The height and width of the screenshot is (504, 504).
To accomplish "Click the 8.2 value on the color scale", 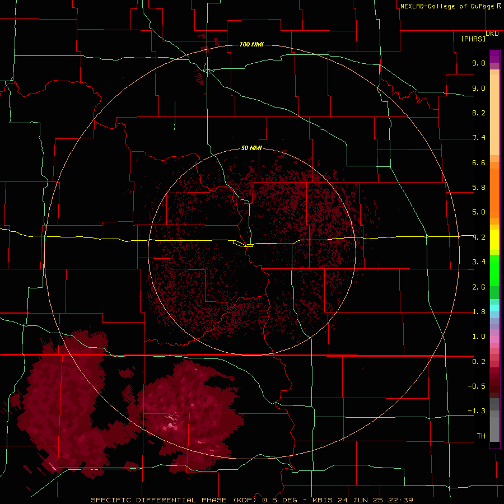I will pyautogui.click(x=479, y=113).
